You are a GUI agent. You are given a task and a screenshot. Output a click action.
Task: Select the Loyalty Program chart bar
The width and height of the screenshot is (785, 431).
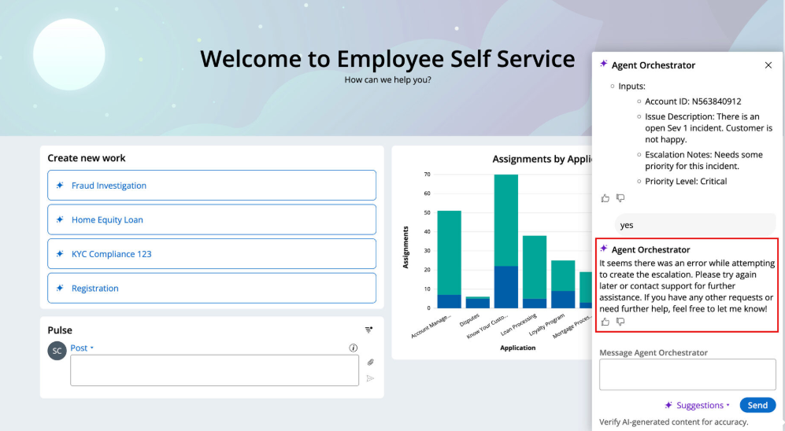[x=563, y=284]
